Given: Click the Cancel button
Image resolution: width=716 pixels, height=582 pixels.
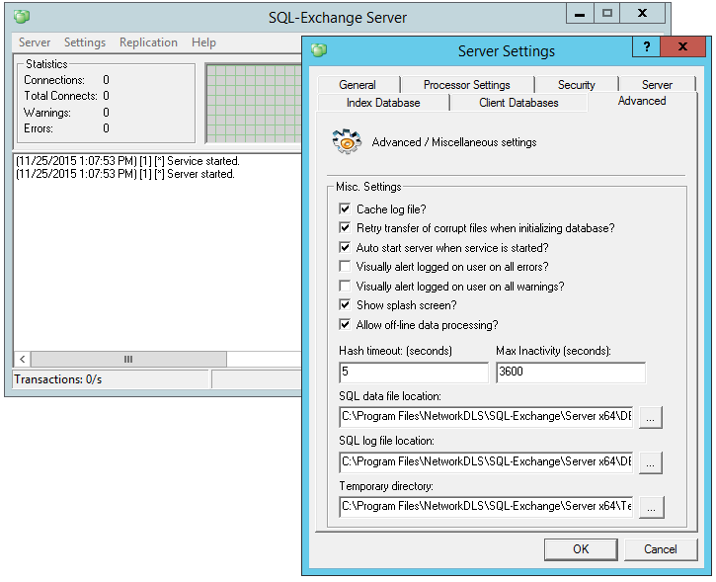Looking at the screenshot, I should (x=661, y=549).
